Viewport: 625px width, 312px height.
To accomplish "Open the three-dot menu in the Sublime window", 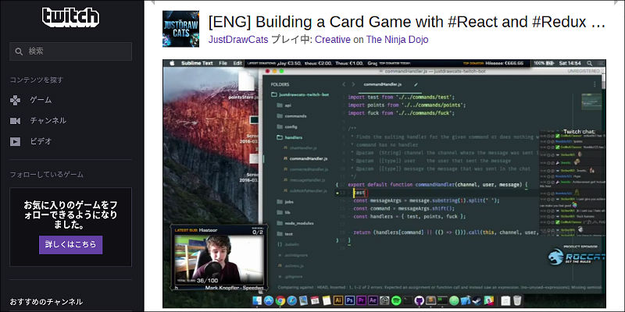I will (595, 84).
